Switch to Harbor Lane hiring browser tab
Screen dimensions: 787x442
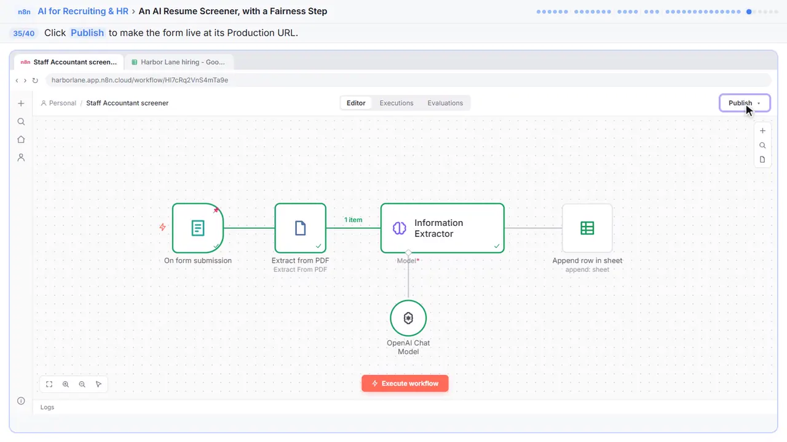click(x=178, y=62)
